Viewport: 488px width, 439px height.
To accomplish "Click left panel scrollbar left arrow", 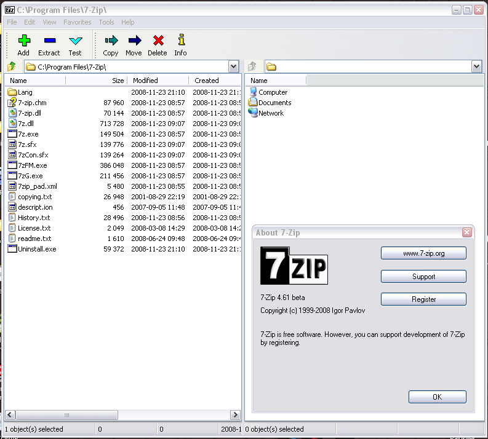I will (10, 415).
